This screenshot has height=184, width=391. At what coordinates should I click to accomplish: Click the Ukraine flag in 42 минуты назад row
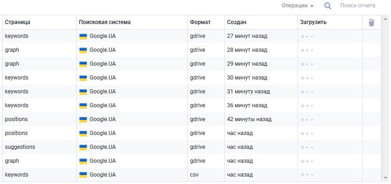(83, 120)
